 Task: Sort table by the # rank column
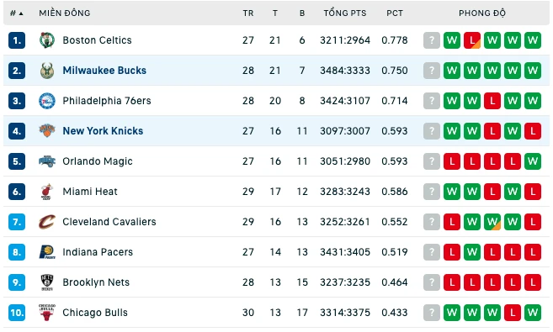pos(16,13)
